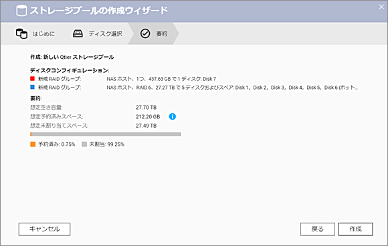This screenshot has height=246, width=388.
Task: Click the 212.20 GB reserved space value
Action: pos(148,117)
